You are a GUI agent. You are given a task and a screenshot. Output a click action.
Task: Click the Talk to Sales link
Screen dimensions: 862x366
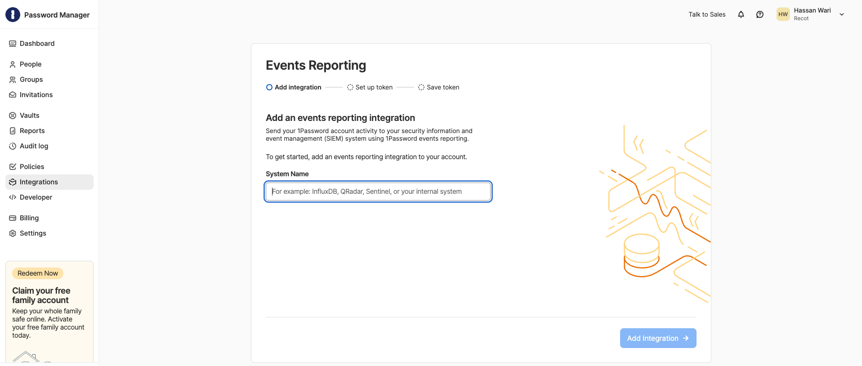[x=707, y=14]
